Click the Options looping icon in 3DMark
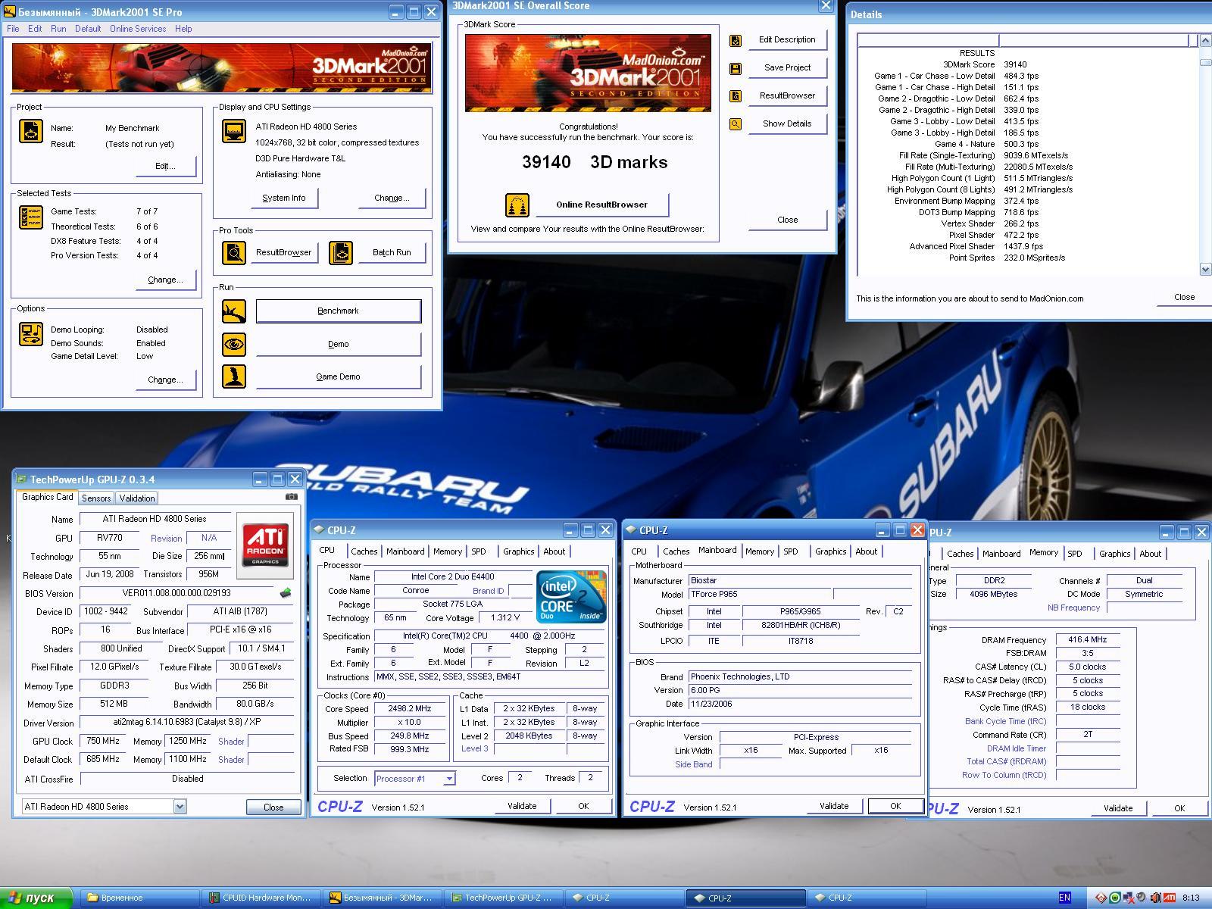Viewport: 1212px width, 909px height. pos(31,334)
